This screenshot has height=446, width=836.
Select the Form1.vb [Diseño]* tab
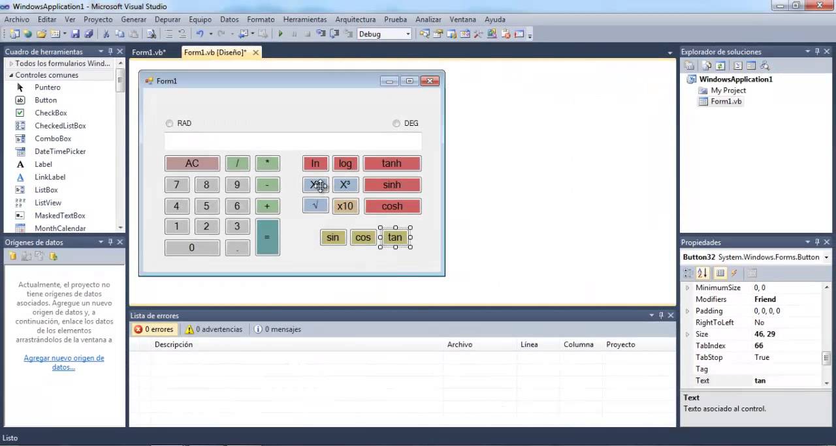click(x=215, y=52)
